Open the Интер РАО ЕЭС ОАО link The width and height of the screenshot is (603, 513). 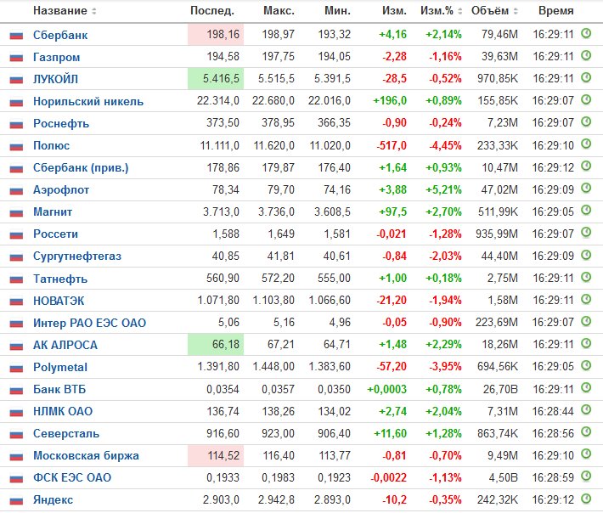[x=90, y=323]
